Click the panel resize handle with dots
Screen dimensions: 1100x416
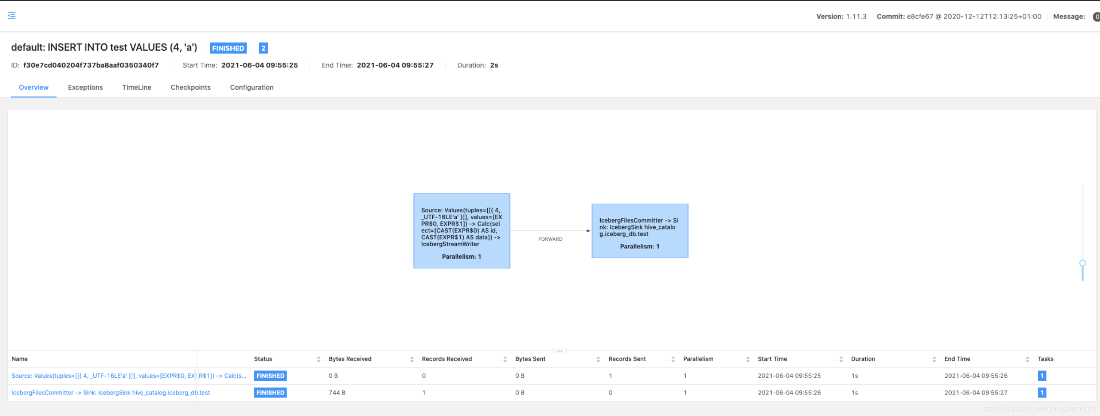[x=559, y=351]
